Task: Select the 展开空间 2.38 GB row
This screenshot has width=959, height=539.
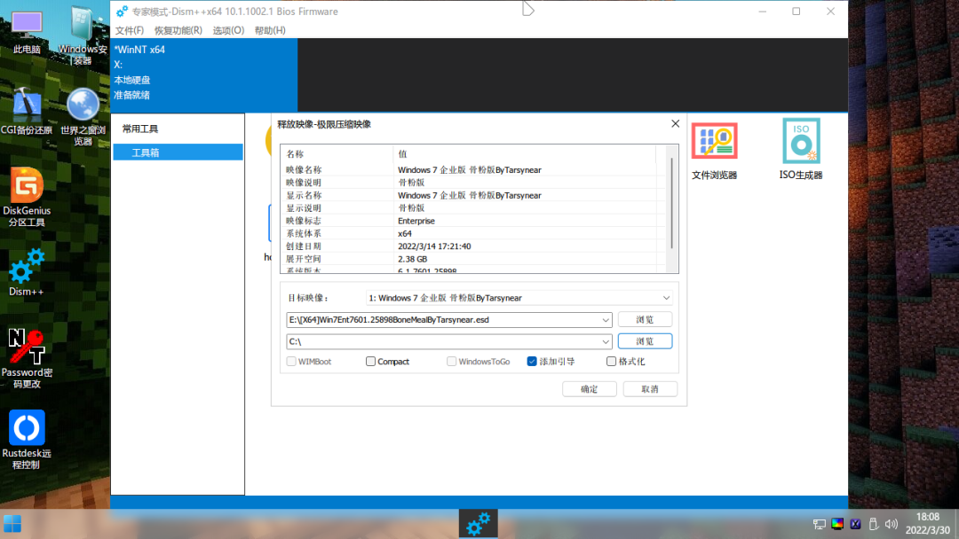Action: (471, 260)
